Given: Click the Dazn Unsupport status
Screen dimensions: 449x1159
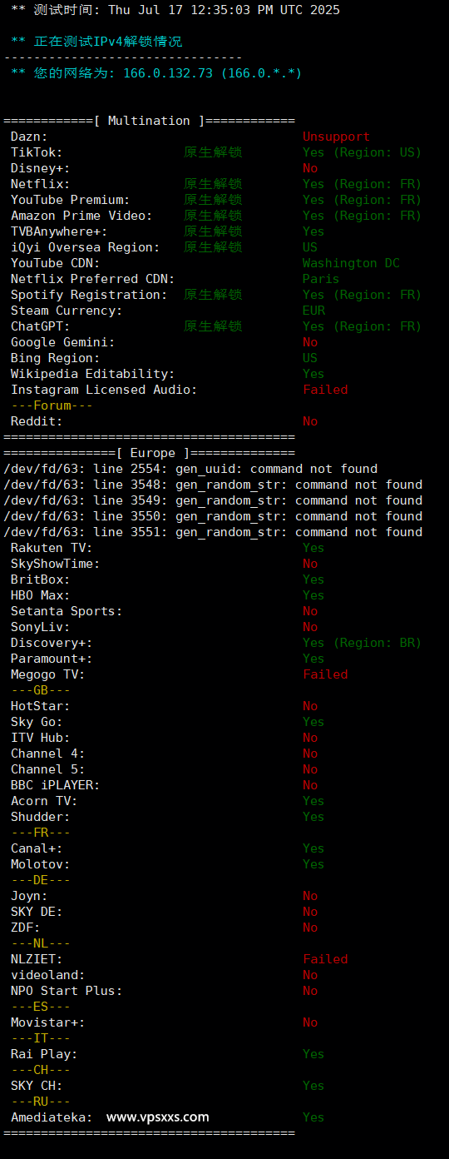Looking at the screenshot, I should click(336, 137).
